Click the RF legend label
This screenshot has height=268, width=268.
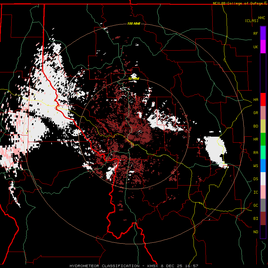pyautogui.click(x=255, y=33)
